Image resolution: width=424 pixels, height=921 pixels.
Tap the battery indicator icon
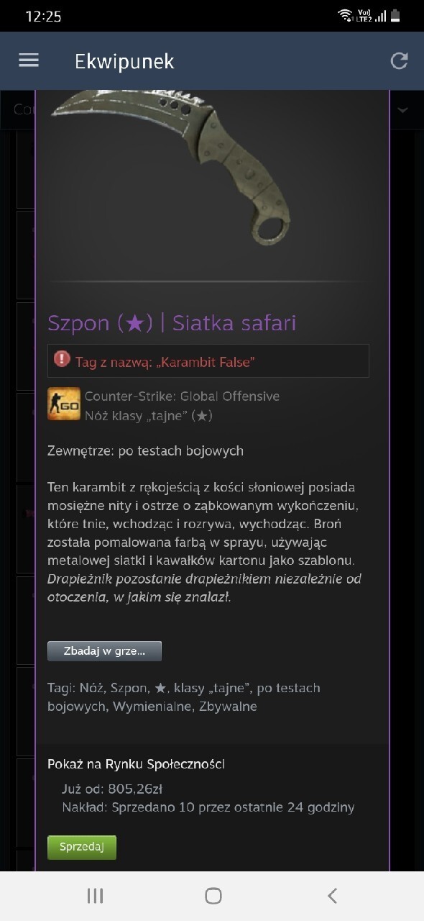[395, 16]
